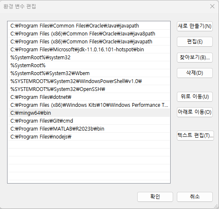Delete entry with 삭제(D) button
Screen dimensions: 219x209
tap(195, 73)
